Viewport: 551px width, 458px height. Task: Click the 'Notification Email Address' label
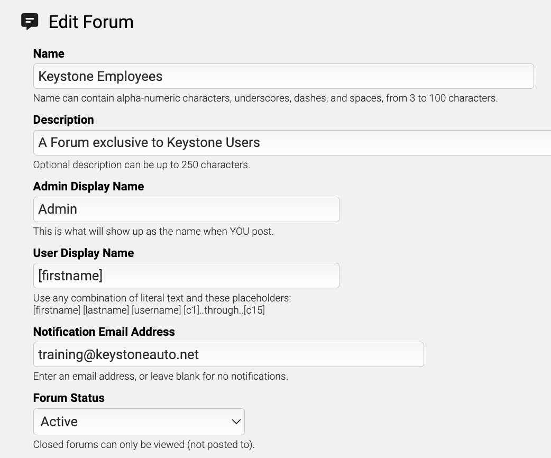coord(104,332)
